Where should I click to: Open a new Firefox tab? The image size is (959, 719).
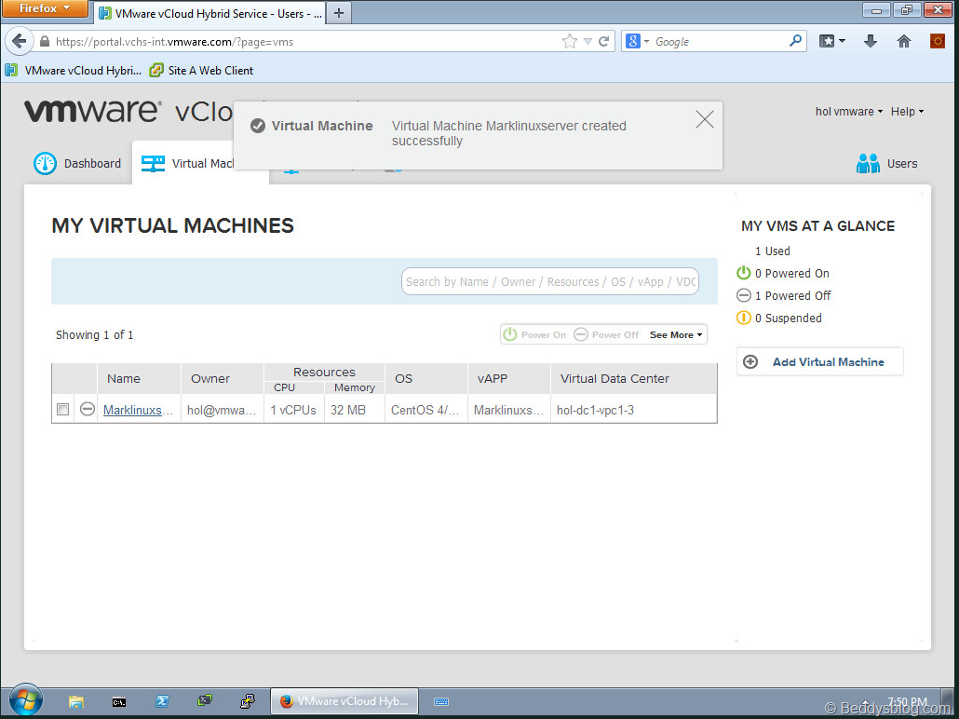point(339,13)
